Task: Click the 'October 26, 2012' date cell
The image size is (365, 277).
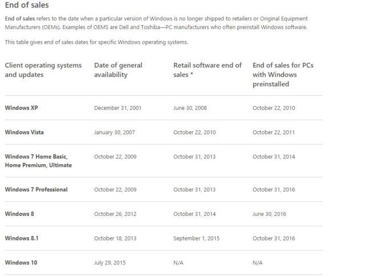Action: pyautogui.click(x=115, y=214)
